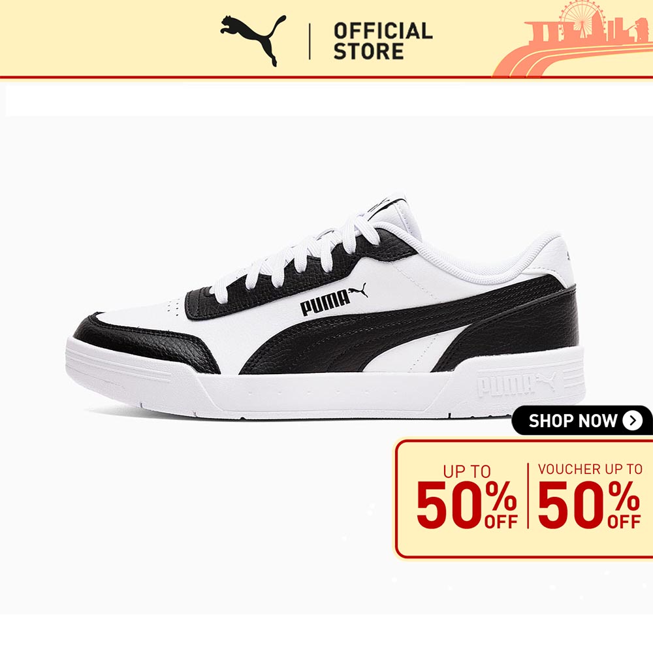Click the Puma leaping cat logo
This screenshot has width=653, height=653.
coord(253,40)
